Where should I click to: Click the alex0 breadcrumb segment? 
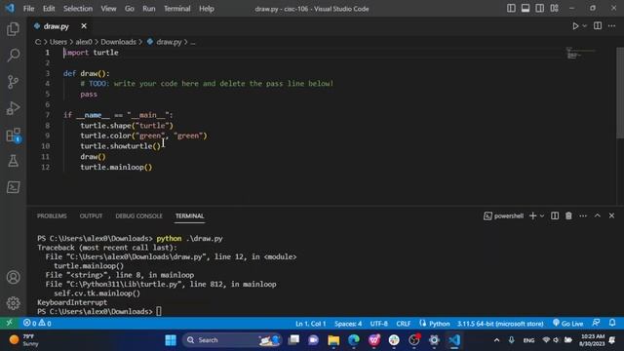tap(84, 42)
